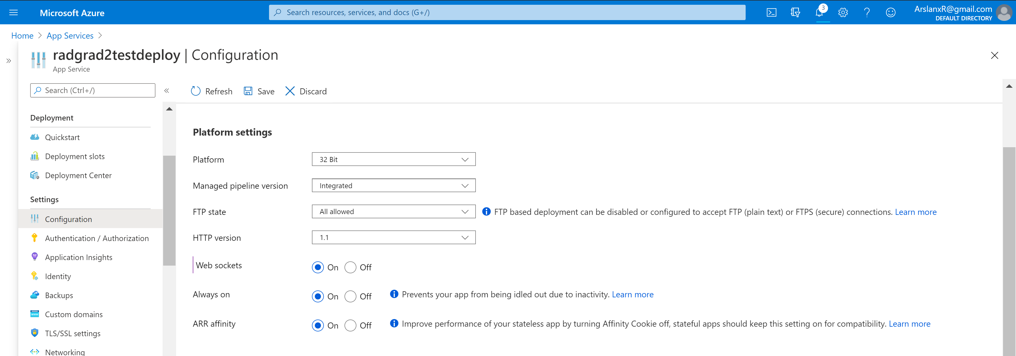Screen dimensions: 1016x356
Task: Click the Deployment slots icon
Action: click(35, 156)
